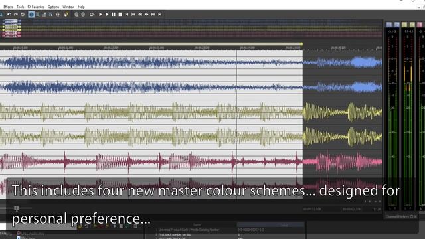Click first yellow channel meter swatch
This screenshot has width=425, height=239.
click(404, 25)
